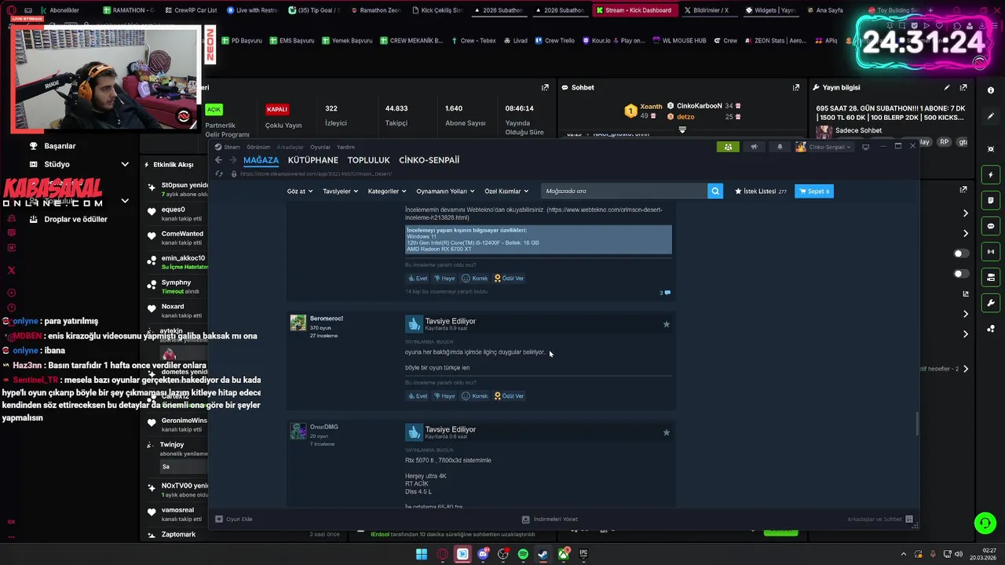Click the Mağazada ara search field

[x=624, y=191]
